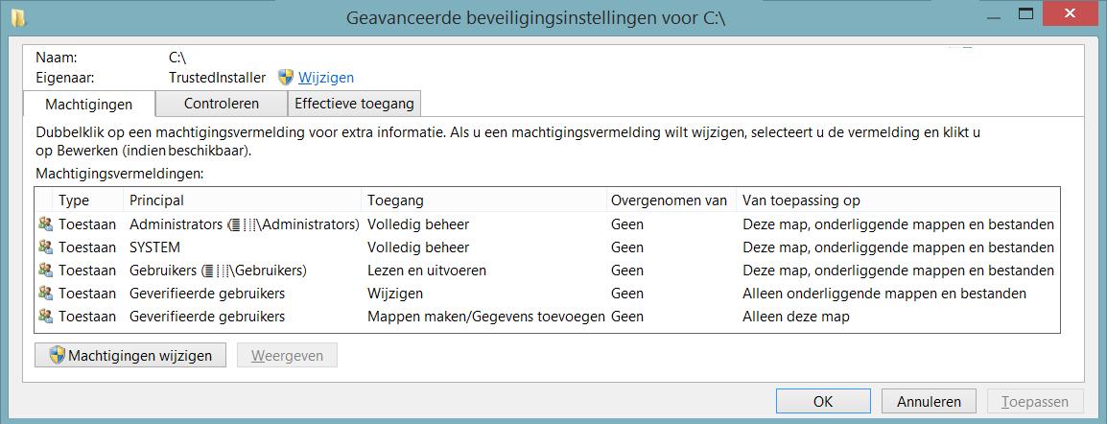Click the Overgenomen van column header

(669, 200)
